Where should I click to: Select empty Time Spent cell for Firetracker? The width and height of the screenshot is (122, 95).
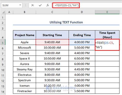pos(107,91)
